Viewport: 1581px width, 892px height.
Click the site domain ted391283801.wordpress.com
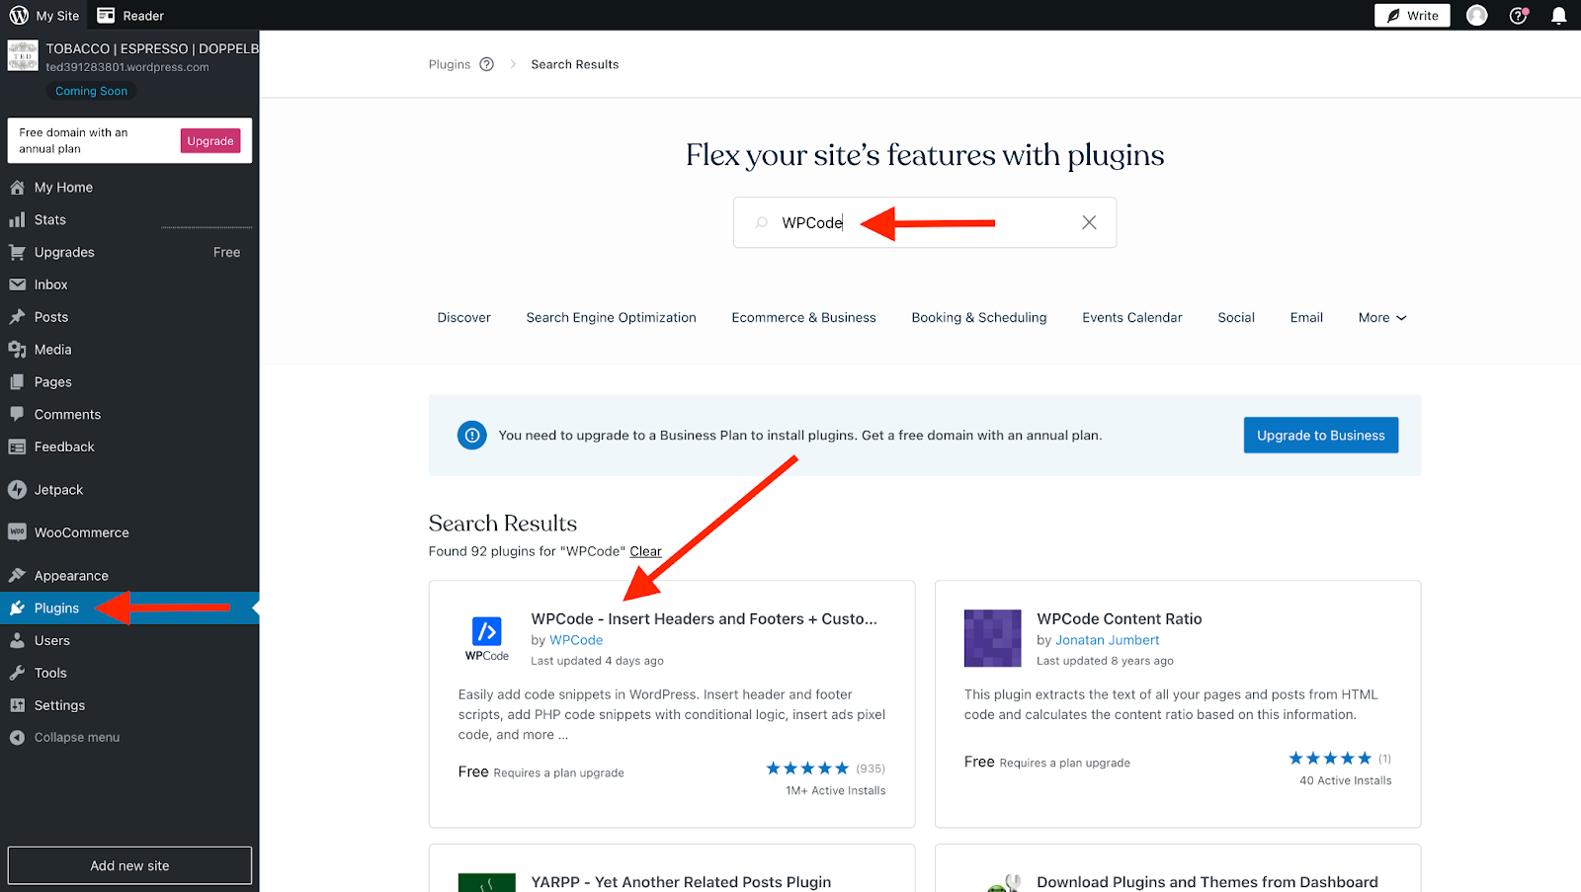(x=127, y=67)
